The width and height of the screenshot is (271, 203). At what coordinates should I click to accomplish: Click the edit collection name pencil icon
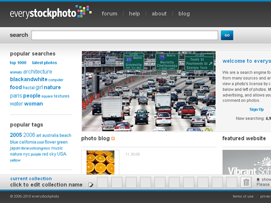click(x=91, y=185)
